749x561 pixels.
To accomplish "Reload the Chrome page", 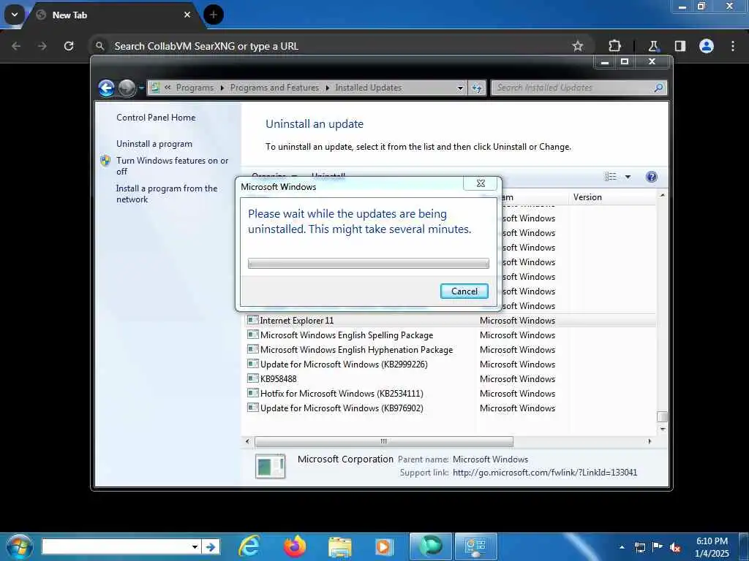I will pyautogui.click(x=69, y=46).
